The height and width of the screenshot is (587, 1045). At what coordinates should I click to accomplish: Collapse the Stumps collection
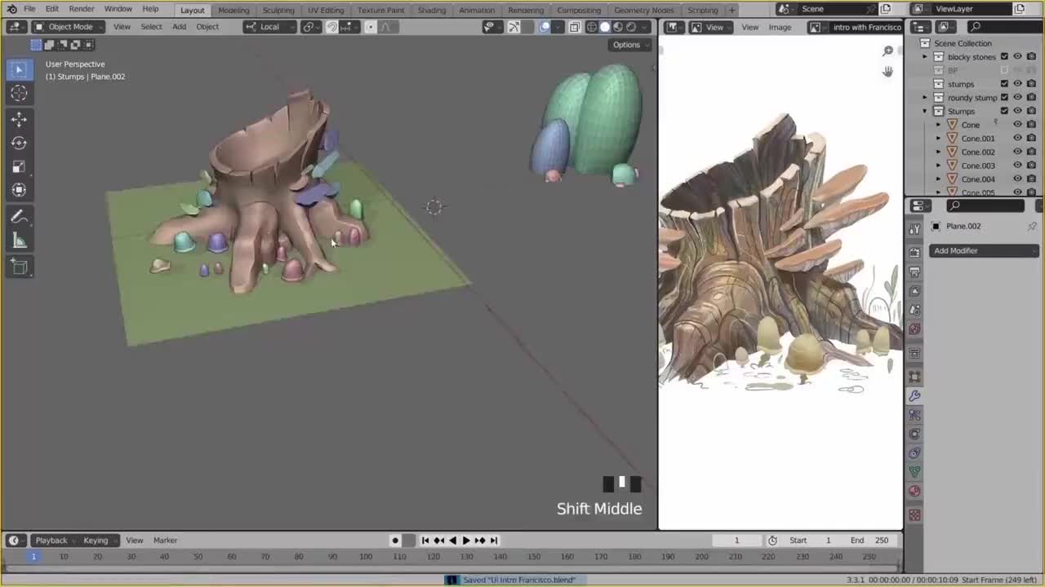click(x=925, y=111)
